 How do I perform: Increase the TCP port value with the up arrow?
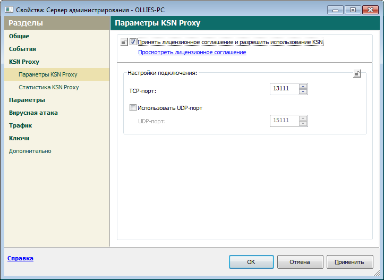(303, 86)
